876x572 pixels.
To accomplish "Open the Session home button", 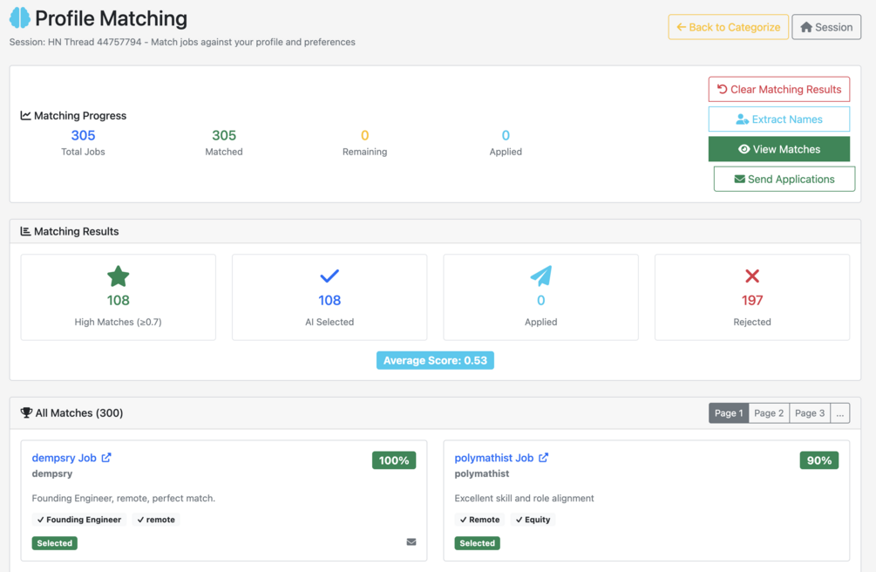I will tap(826, 27).
